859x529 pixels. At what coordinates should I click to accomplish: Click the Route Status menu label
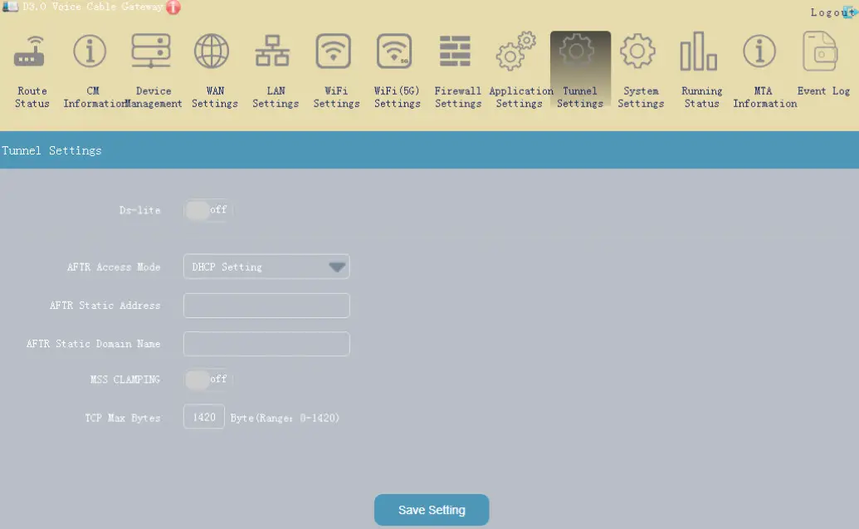[32, 97]
